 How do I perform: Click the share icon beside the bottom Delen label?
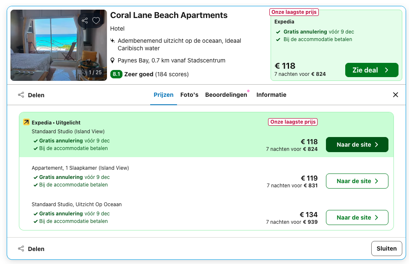[x=21, y=248]
